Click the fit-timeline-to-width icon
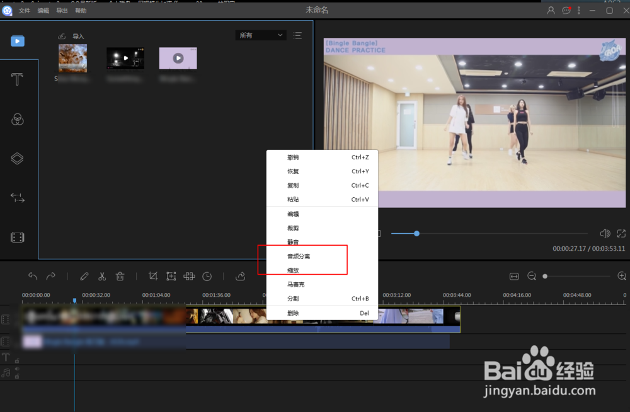Viewport: 630px width, 412px height. click(514, 276)
